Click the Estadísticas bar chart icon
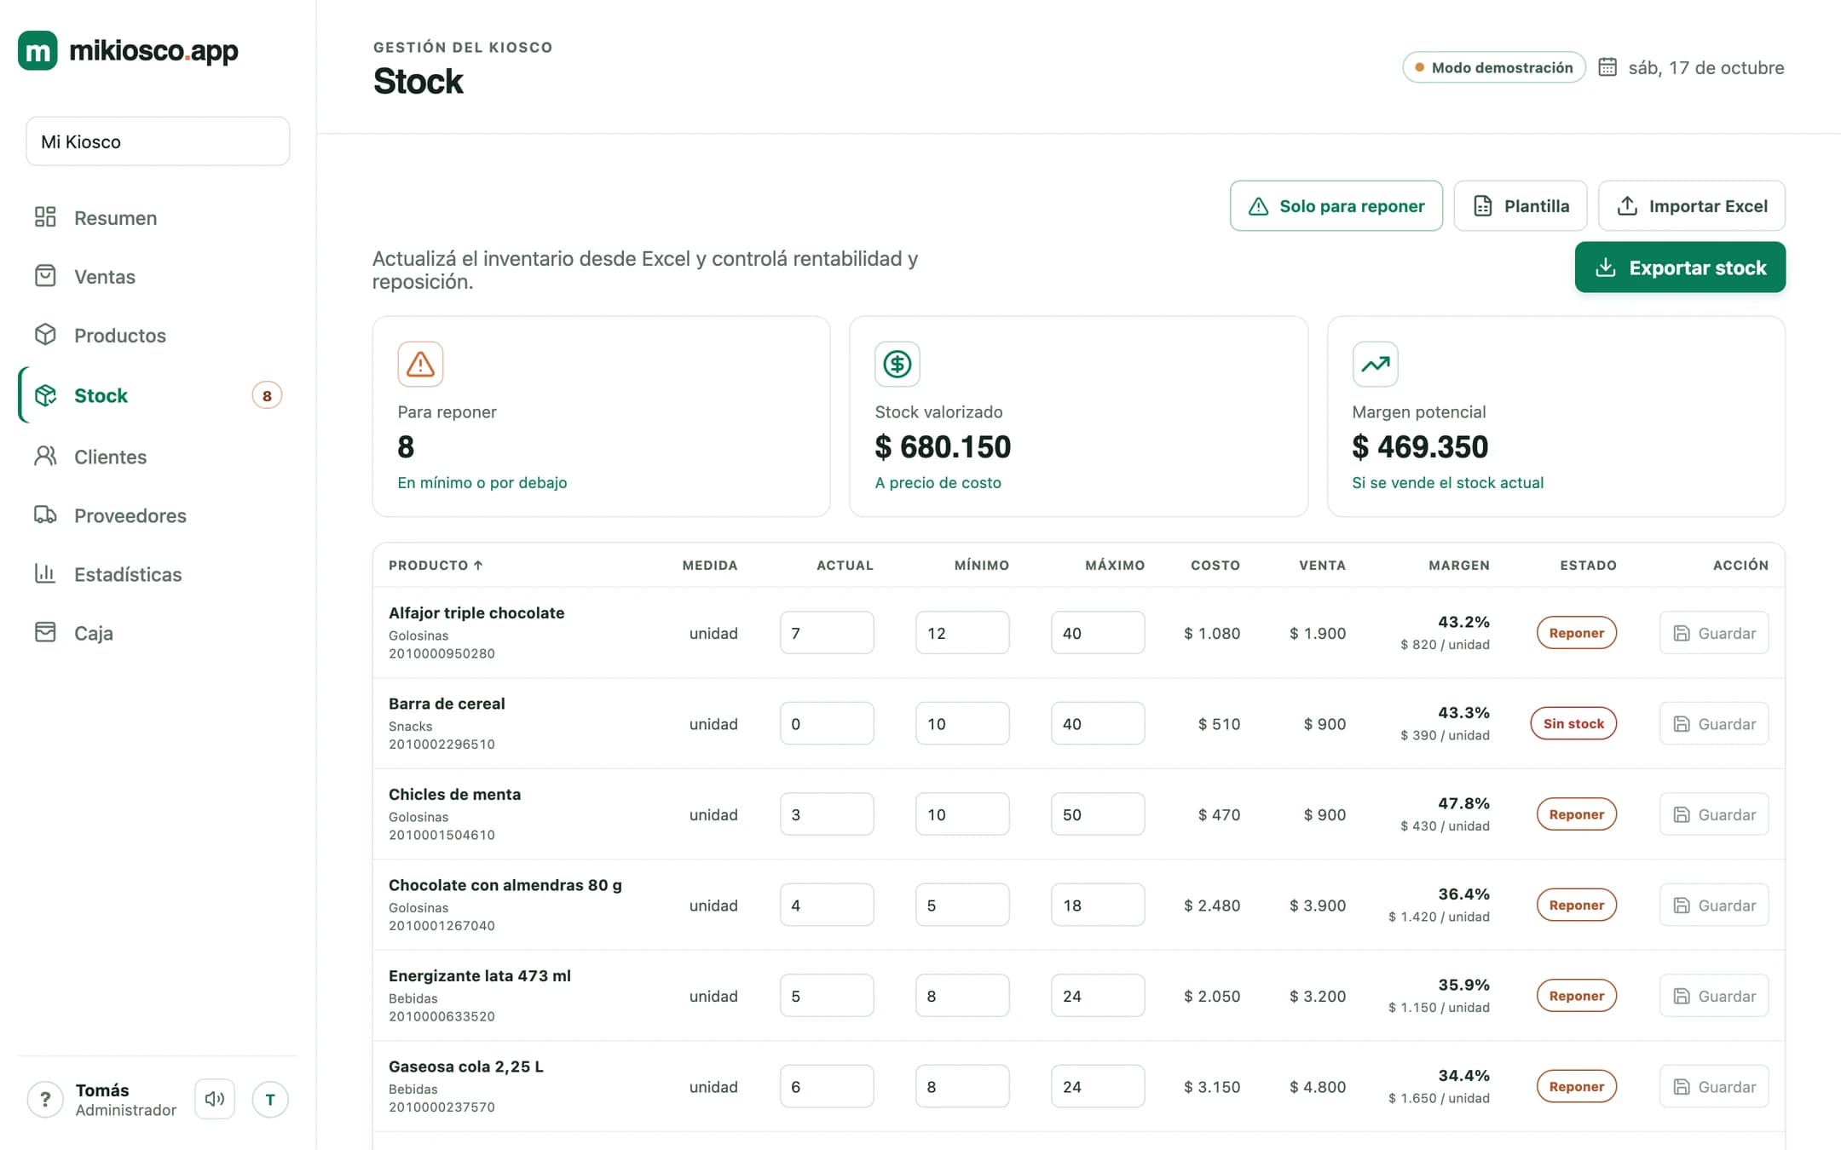The width and height of the screenshot is (1841, 1150). point(45,574)
